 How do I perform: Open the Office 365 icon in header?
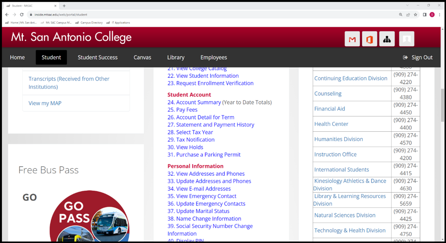pos(370,39)
